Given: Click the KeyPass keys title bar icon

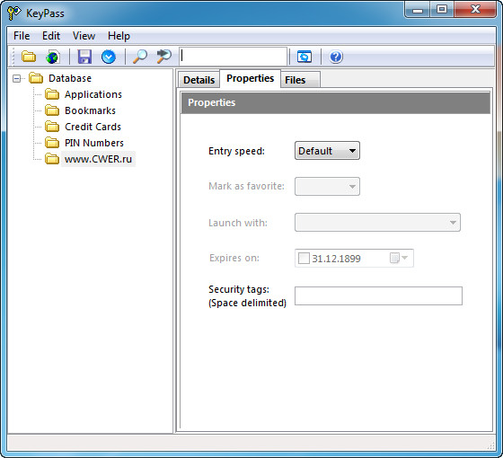Looking at the screenshot, I should (x=13, y=13).
